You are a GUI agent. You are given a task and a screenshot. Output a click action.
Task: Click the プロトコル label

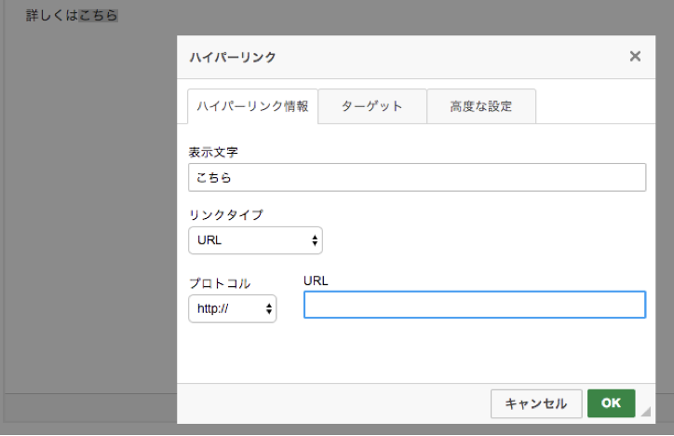[219, 283]
